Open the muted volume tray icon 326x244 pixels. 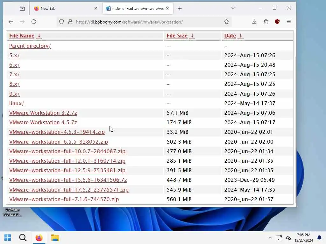288,238
